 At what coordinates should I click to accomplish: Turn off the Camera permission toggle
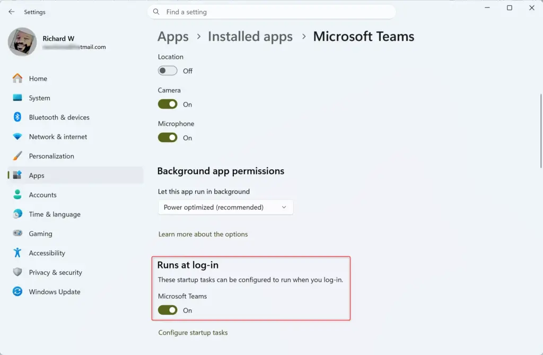168,104
